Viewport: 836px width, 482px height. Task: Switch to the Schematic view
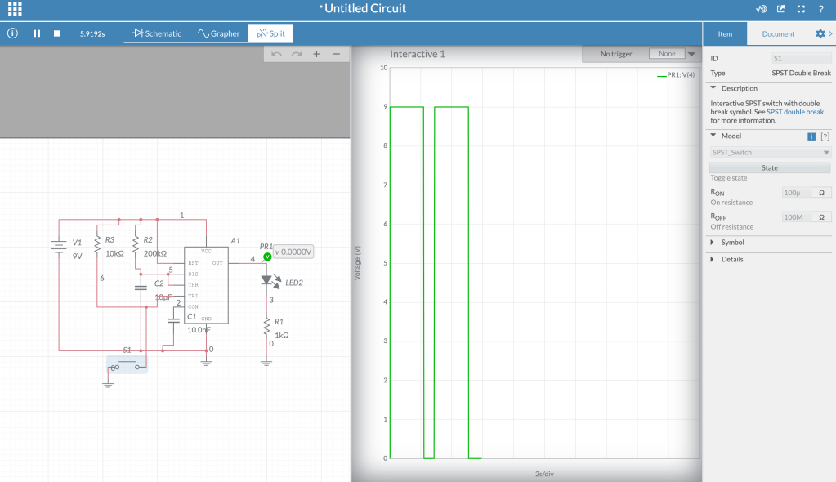(157, 33)
